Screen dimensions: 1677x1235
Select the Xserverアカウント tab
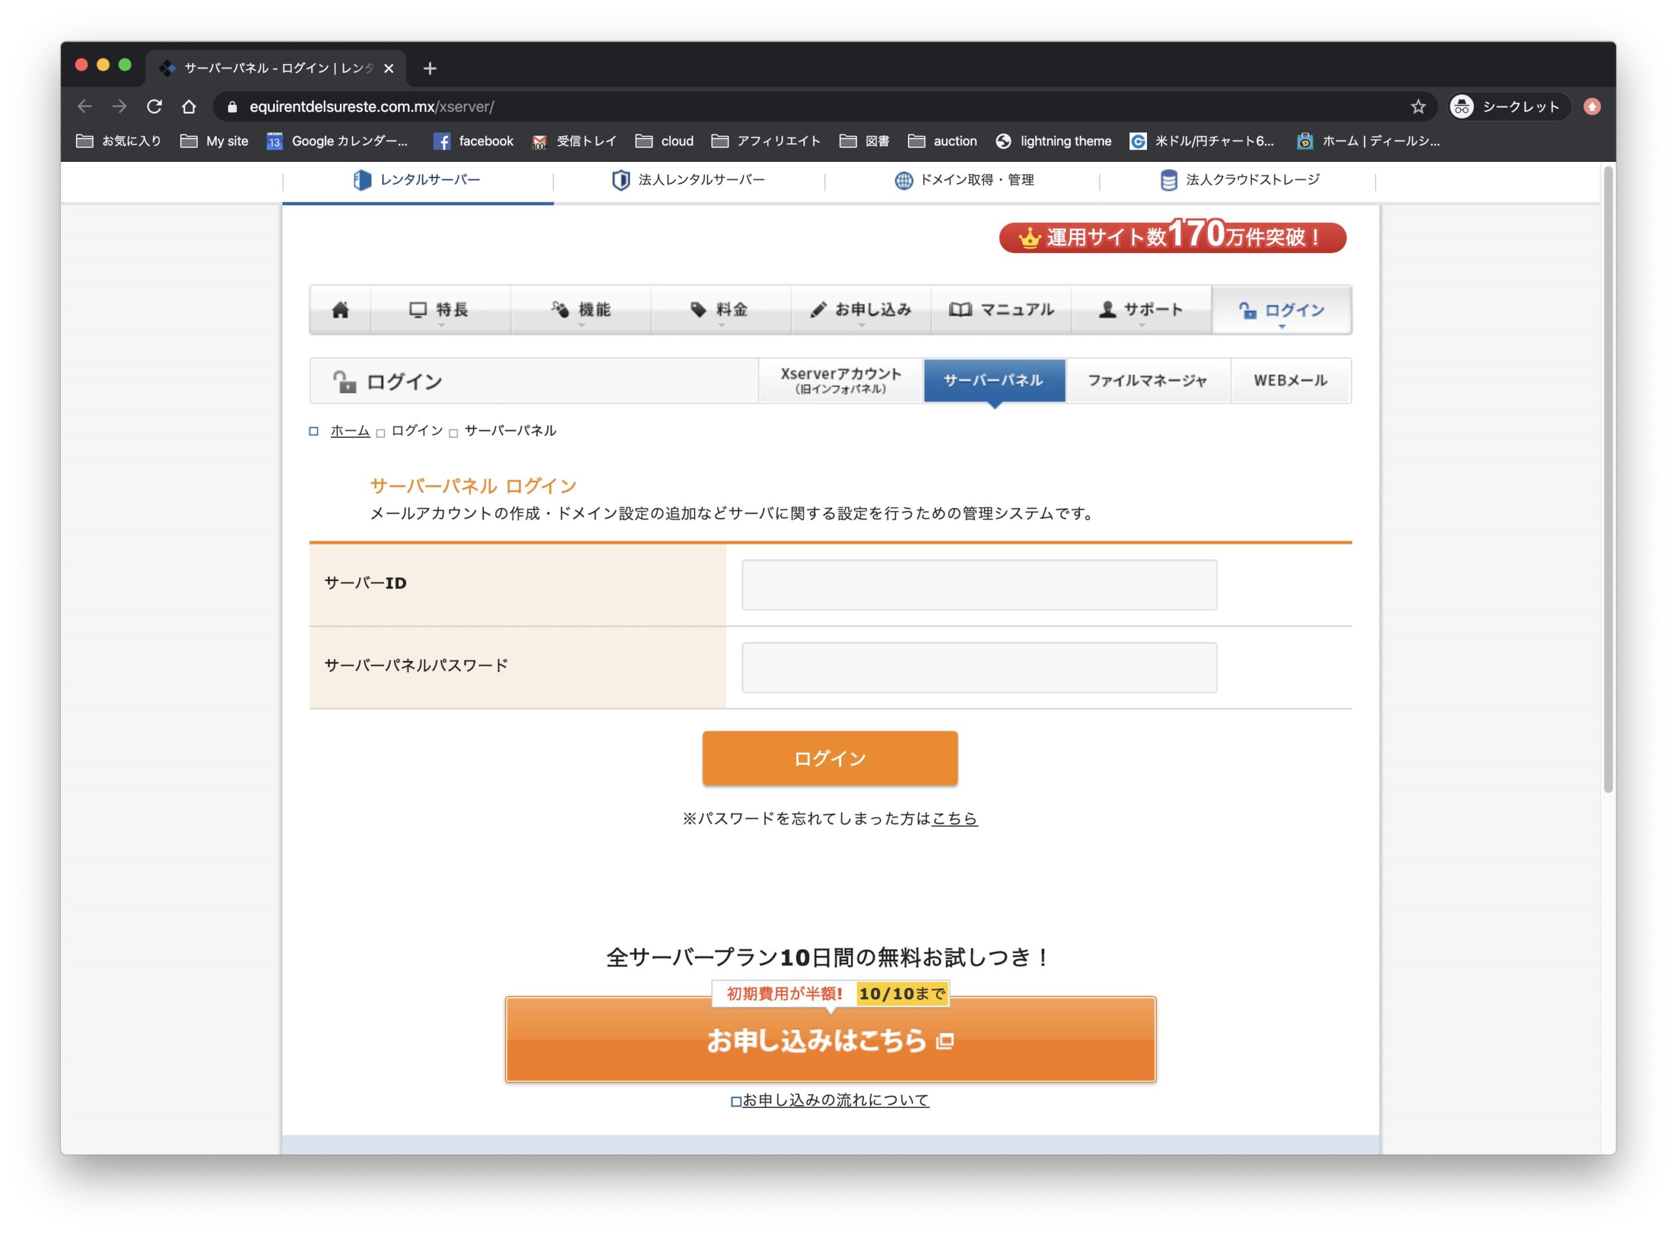[x=840, y=381]
